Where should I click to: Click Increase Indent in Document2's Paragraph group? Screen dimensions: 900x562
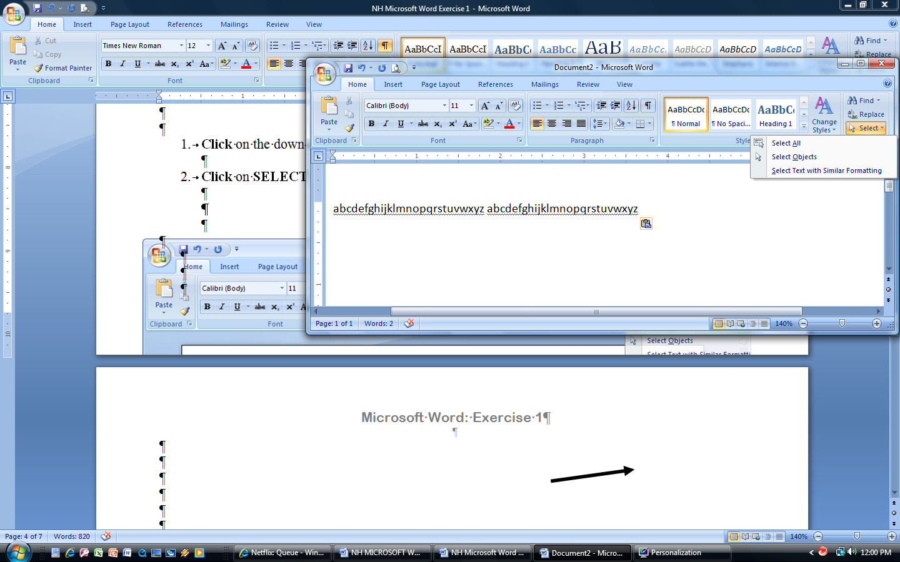[616, 106]
